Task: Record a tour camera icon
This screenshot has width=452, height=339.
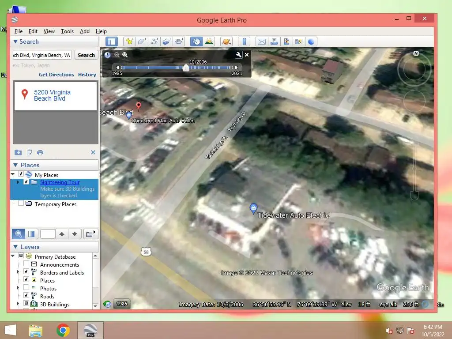Action: tap(179, 41)
